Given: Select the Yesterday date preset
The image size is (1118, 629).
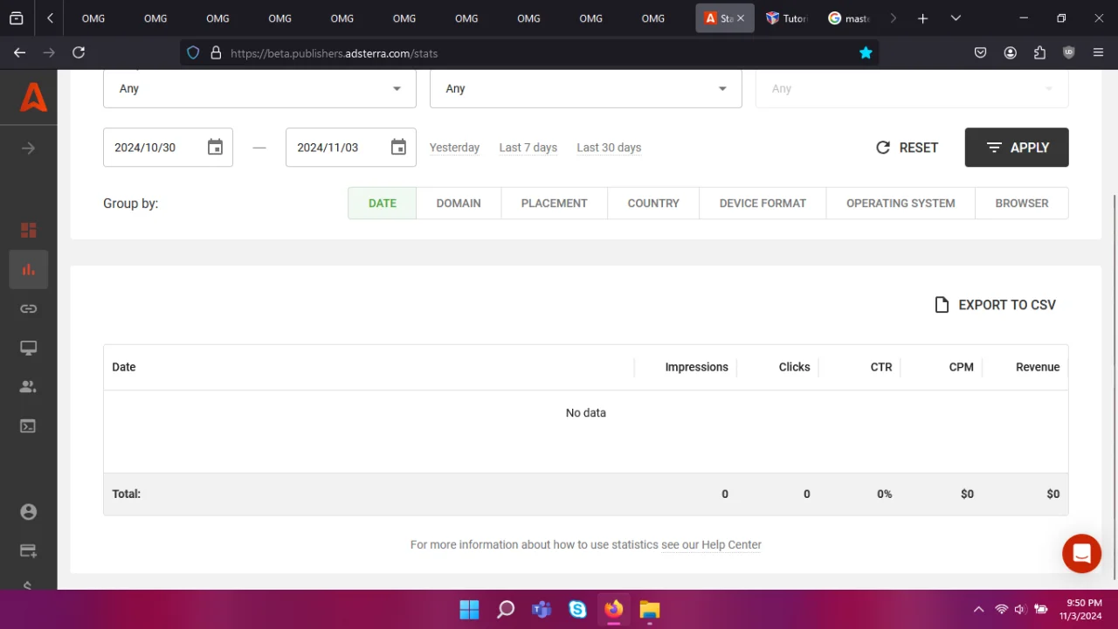Looking at the screenshot, I should [454, 148].
